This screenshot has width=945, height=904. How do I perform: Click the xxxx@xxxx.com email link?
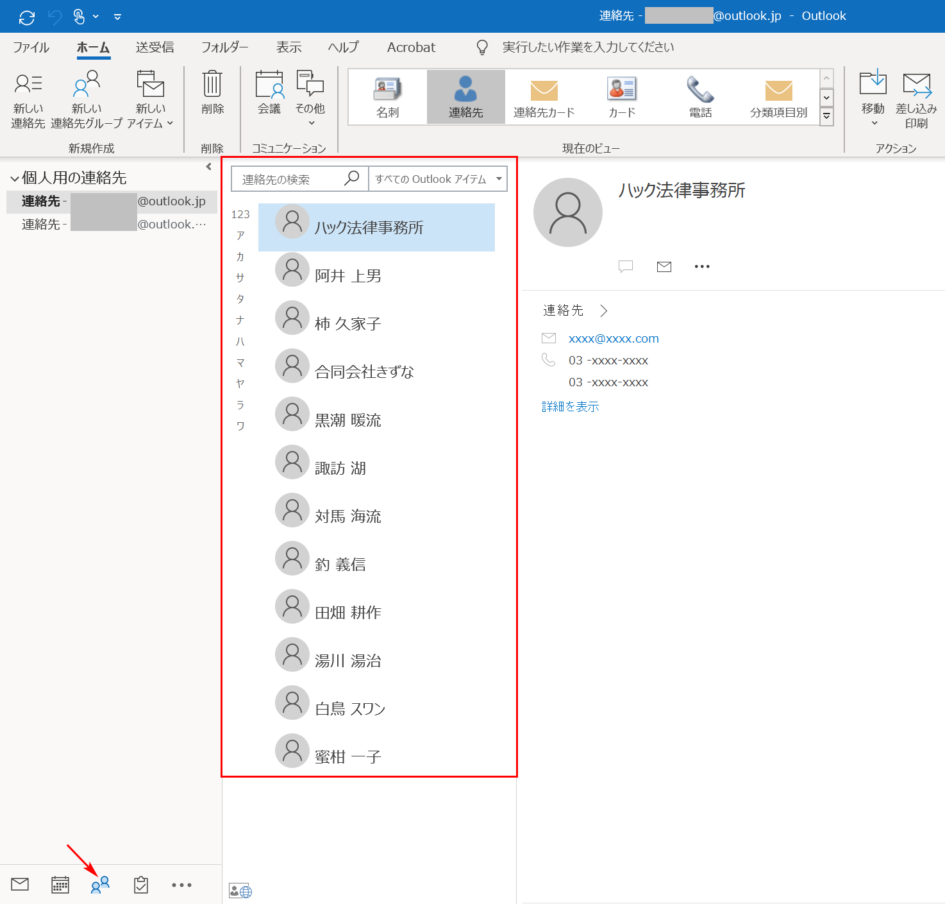point(613,338)
